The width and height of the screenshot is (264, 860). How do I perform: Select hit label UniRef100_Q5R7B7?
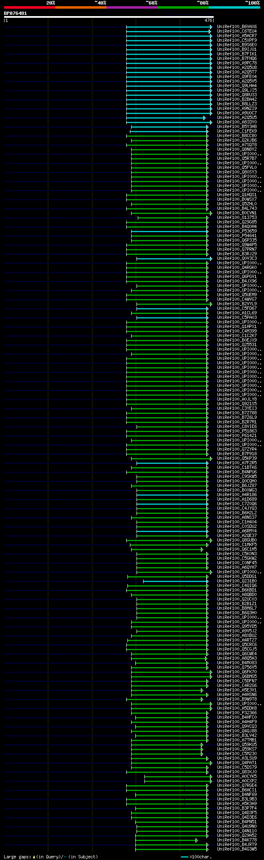point(237,159)
